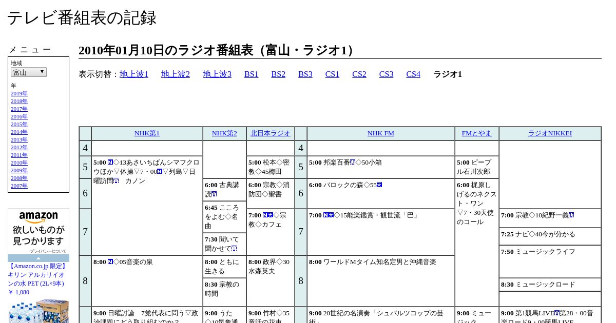
Task: Click the rebroadcast icon after 邦楽百番
Action: click(353, 163)
